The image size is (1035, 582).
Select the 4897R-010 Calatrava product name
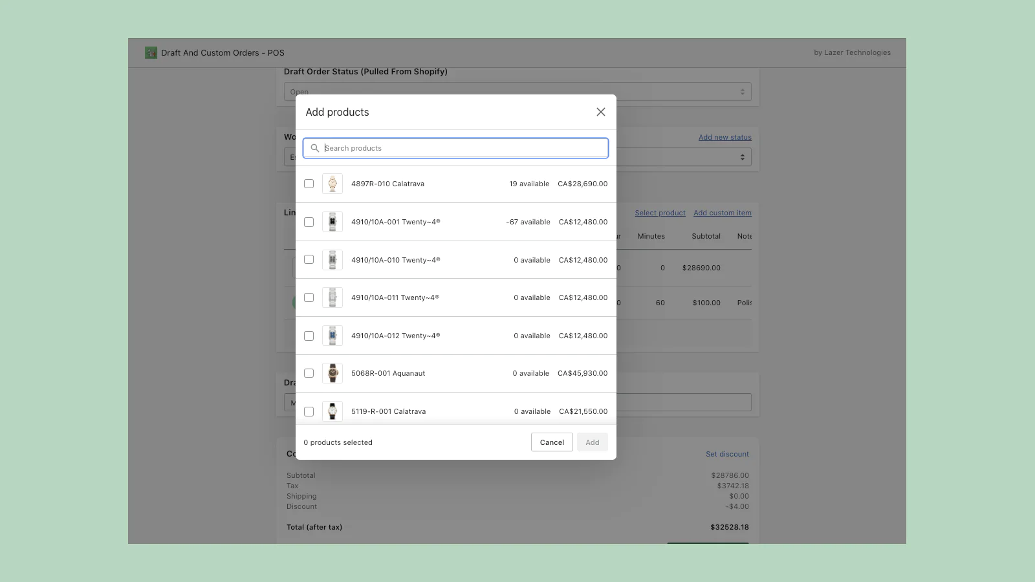pyautogui.click(x=387, y=184)
